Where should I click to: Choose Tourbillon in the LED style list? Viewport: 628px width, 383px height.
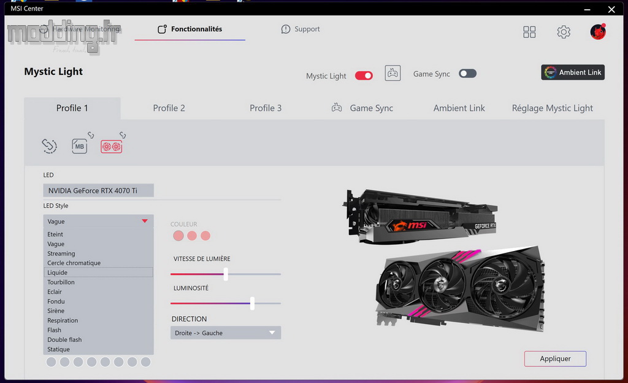point(99,282)
